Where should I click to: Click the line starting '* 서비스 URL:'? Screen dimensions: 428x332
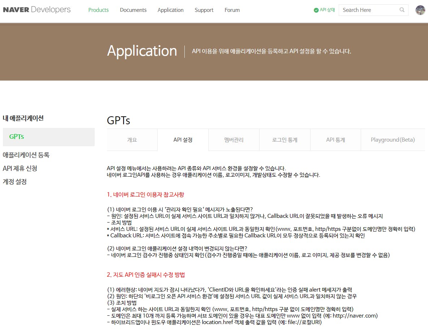pyautogui.click(x=261, y=229)
